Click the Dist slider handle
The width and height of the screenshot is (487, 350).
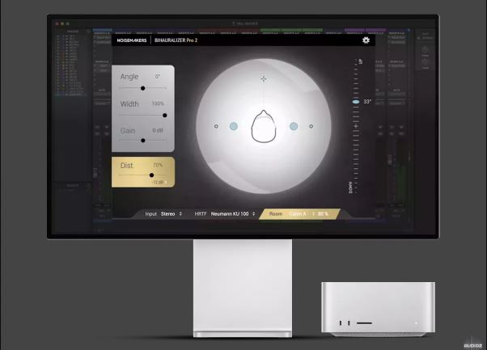click(151, 175)
